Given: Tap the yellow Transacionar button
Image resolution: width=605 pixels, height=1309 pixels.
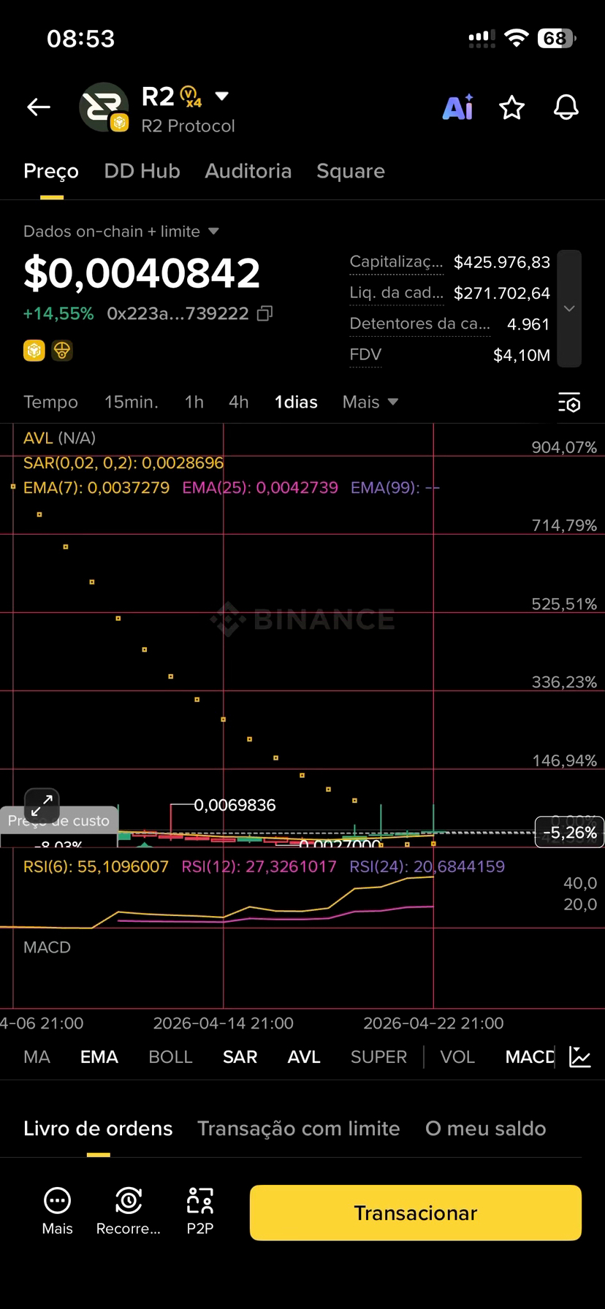Looking at the screenshot, I should coord(416,1213).
